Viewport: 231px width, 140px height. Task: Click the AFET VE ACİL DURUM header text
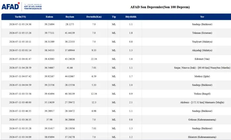pos(33,7)
